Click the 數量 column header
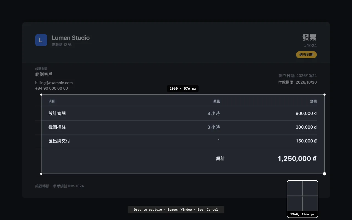This screenshot has width=352, height=220. [x=217, y=101]
